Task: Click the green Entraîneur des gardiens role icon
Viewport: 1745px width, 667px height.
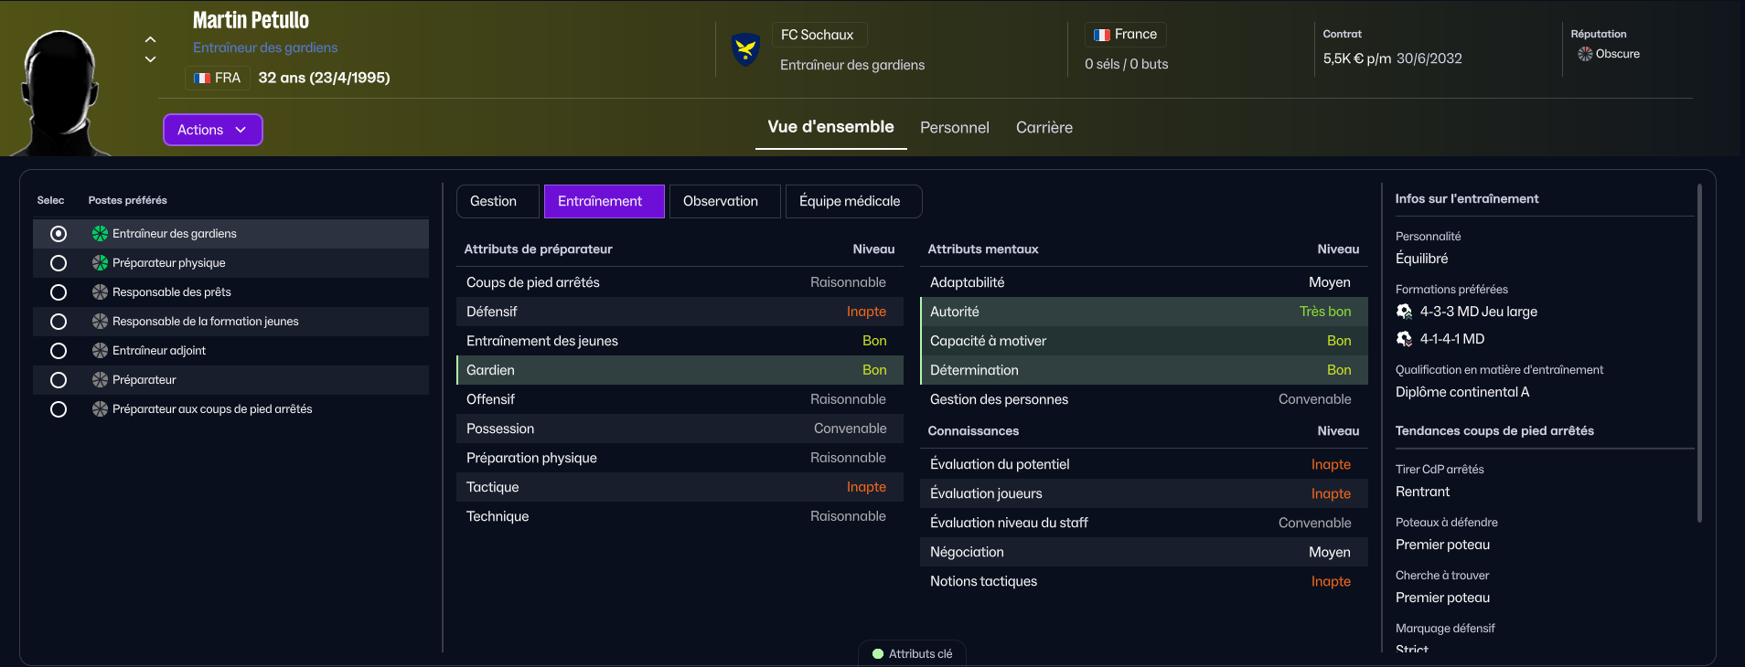Action: click(x=100, y=234)
